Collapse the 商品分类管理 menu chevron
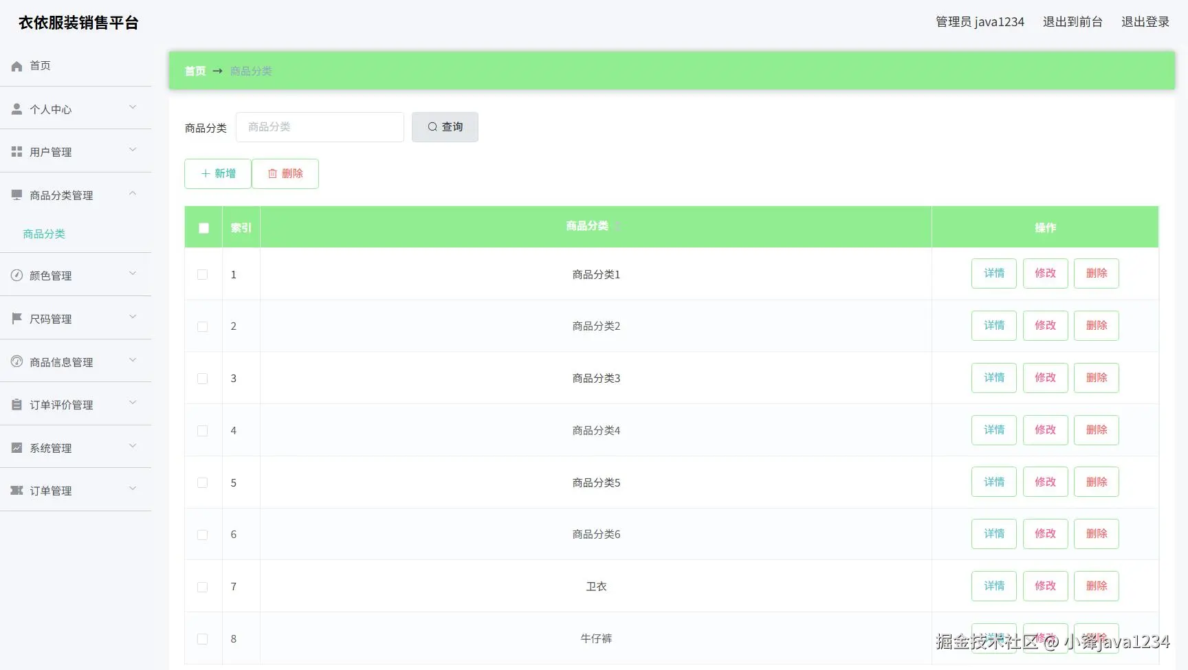The width and height of the screenshot is (1188, 670). tap(133, 193)
